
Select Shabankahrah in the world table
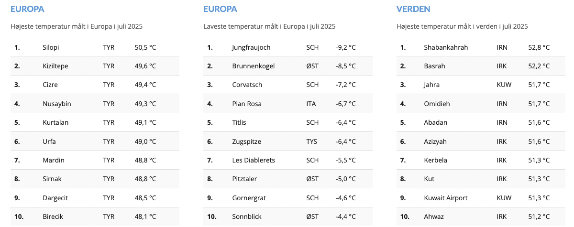(446, 47)
